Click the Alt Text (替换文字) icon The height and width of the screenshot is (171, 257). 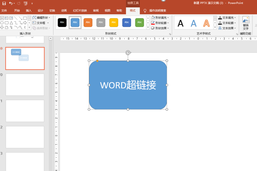(x=245, y=23)
